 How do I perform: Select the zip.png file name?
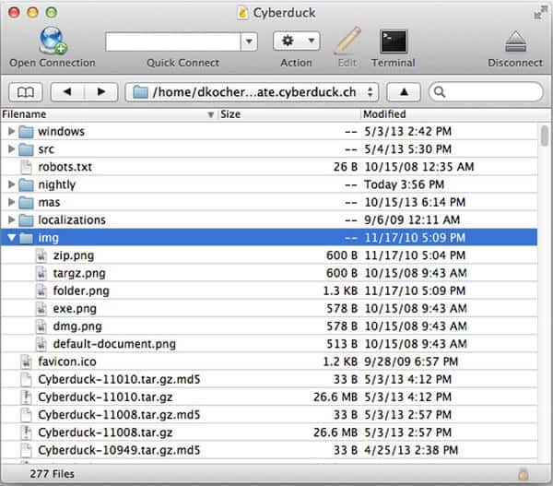(x=74, y=255)
